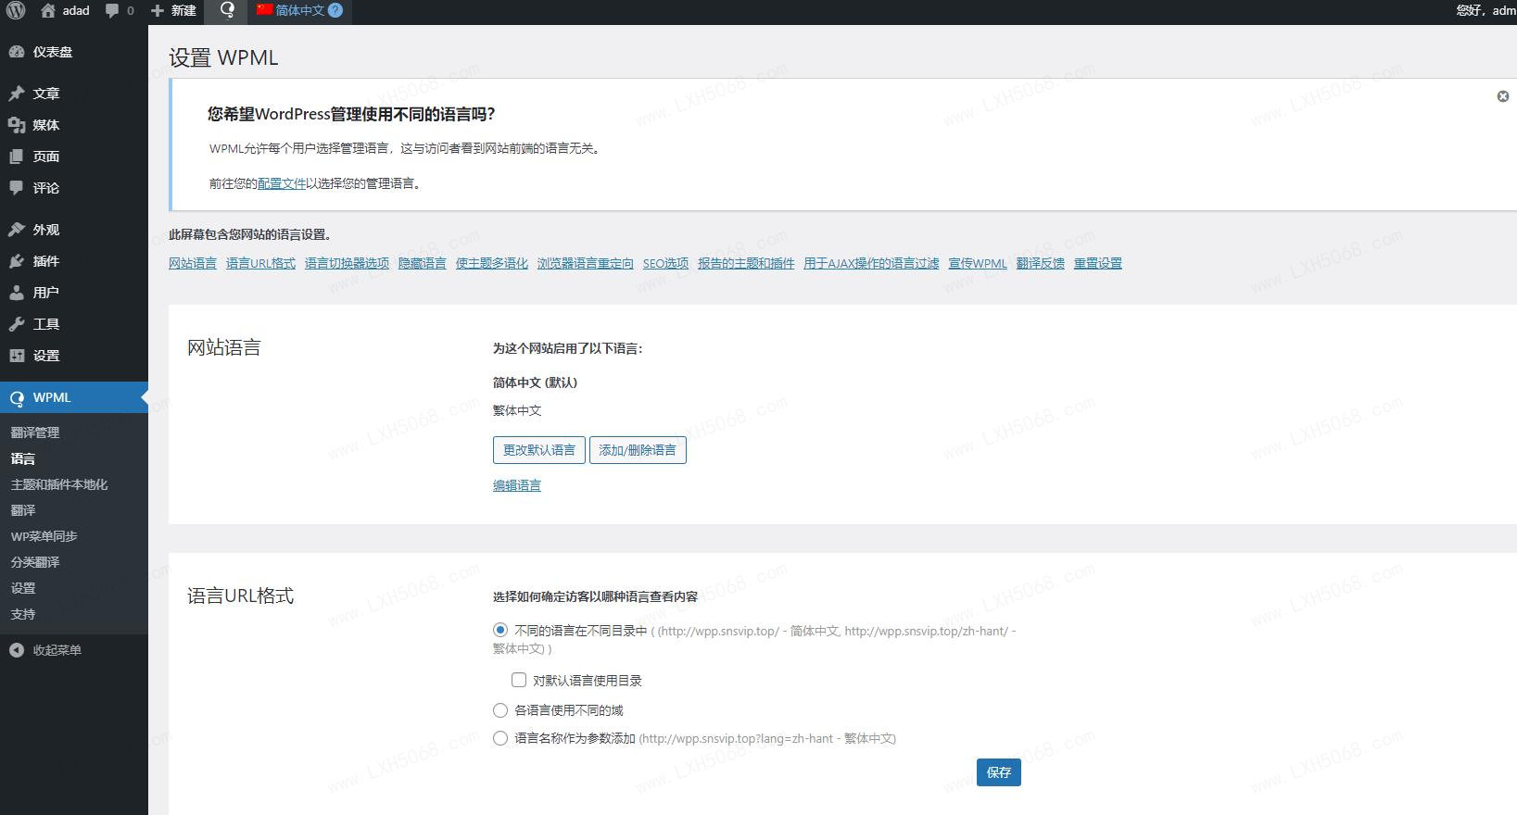Screen dimensions: 1517x815
Task: Open 语言 submenu item under WPML
Action: 23,458
